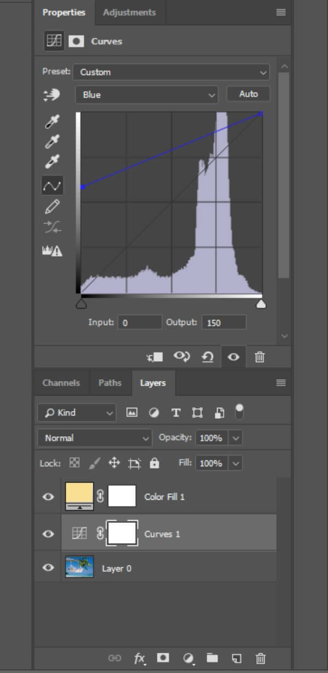
Task: Add a layer mask from bottom bar
Action: pos(163,658)
